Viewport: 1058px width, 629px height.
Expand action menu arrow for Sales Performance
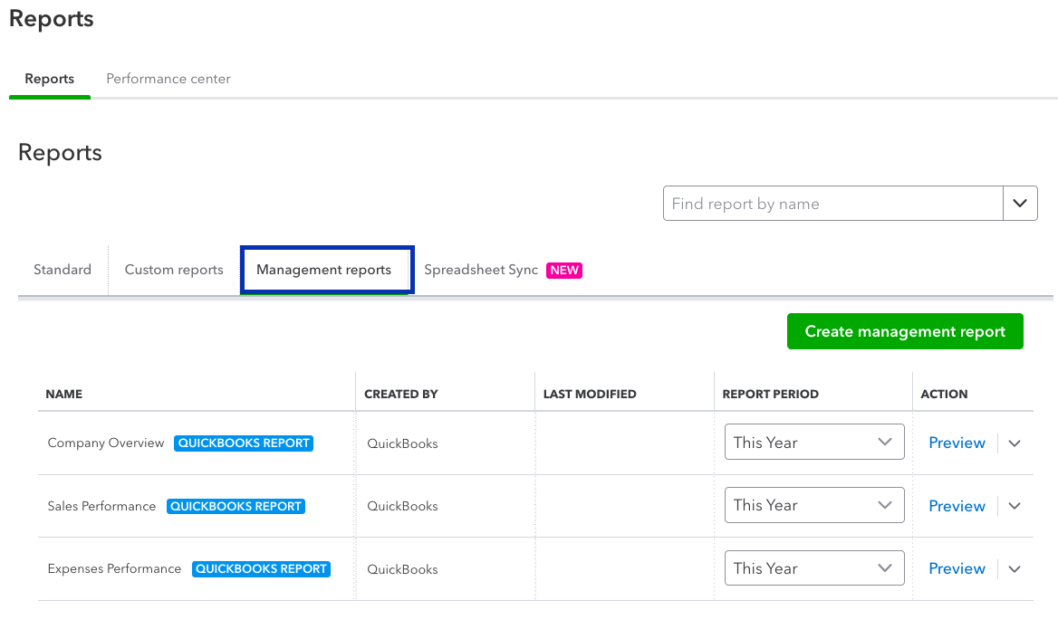click(1015, 506)
